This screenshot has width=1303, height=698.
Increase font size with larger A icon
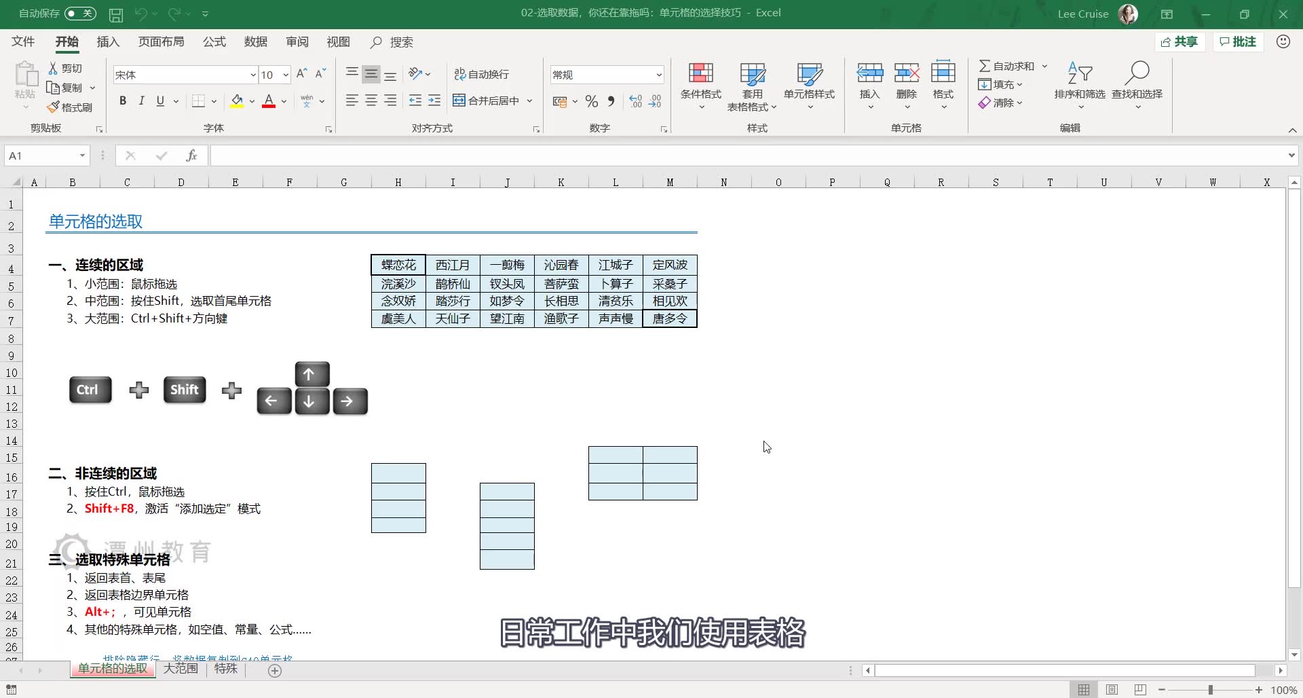coord(302,73)
